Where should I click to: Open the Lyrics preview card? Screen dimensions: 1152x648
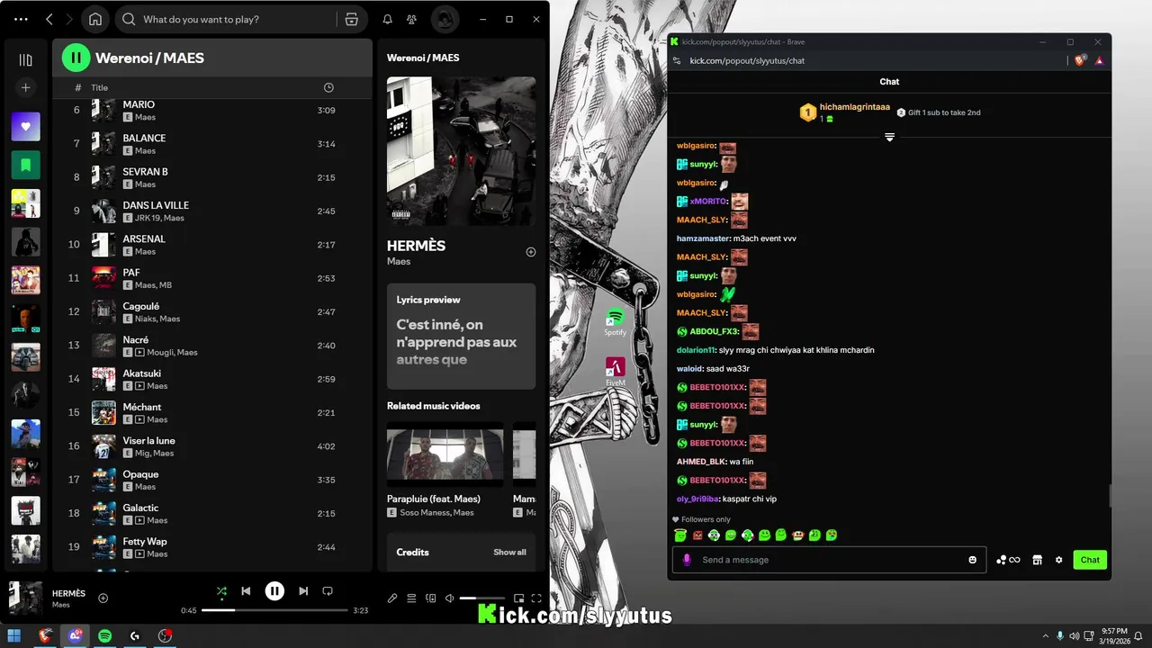coord(461,336)
